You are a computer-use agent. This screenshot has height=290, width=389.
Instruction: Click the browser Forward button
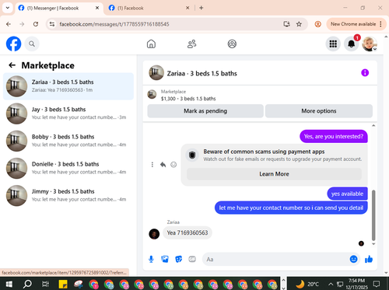click(22, 24)
